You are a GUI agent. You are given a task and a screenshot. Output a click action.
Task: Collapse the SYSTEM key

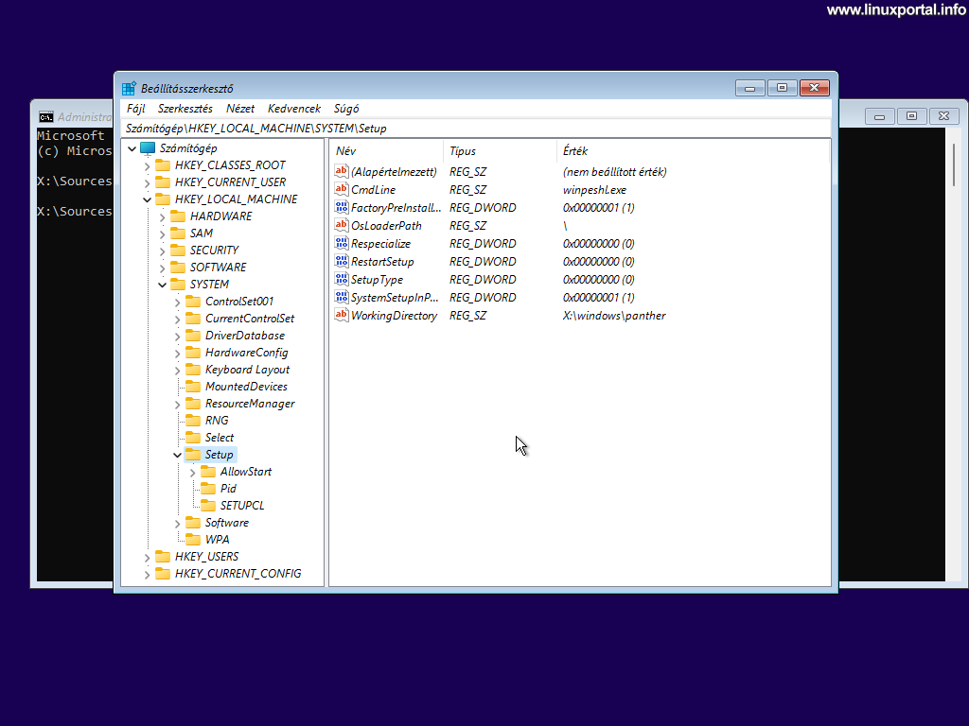[163, 284]
